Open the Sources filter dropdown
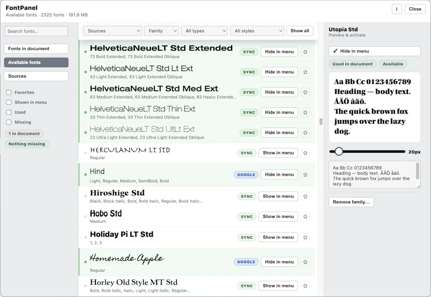The height and width of the screenshot is (297, 431). coord(112,31)
